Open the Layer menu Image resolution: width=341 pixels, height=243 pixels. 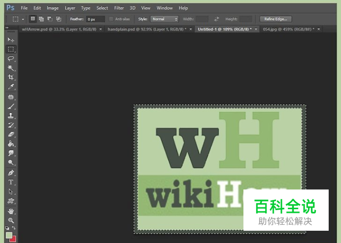[70, 8]
